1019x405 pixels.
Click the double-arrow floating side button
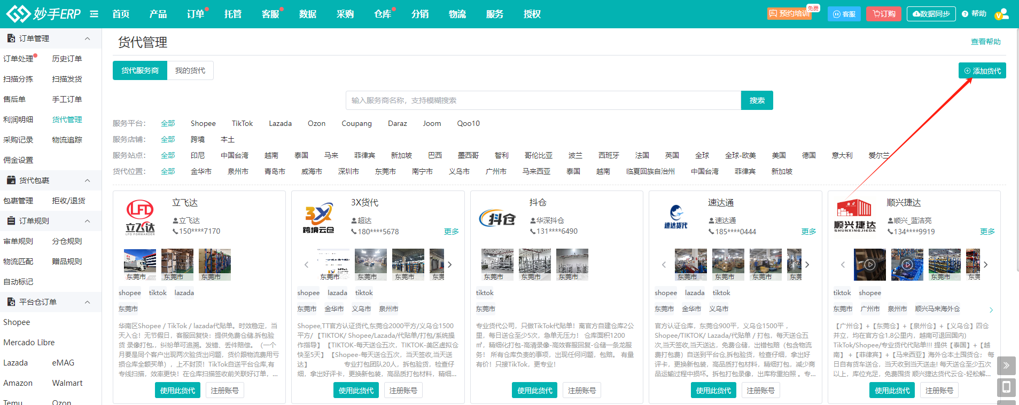coord(1006,366)
